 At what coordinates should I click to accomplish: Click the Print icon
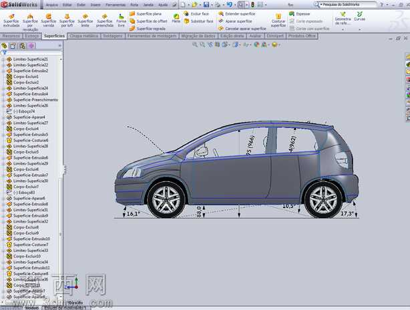click(218, 5)
